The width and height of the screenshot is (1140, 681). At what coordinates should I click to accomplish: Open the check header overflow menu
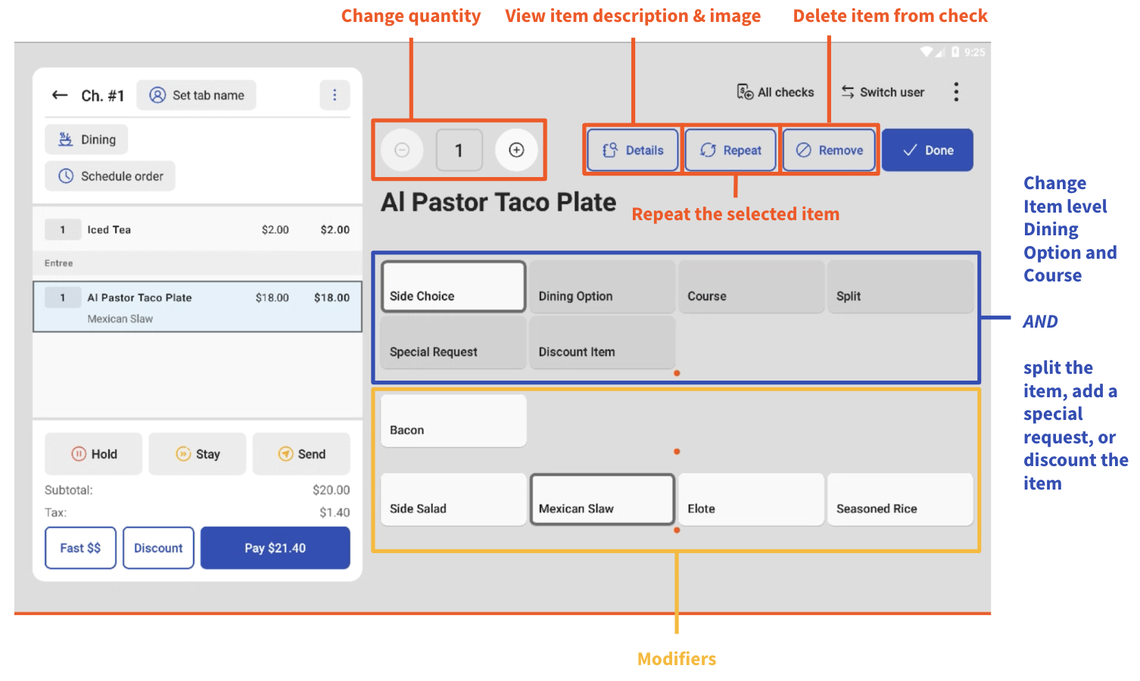click(335, 95)
